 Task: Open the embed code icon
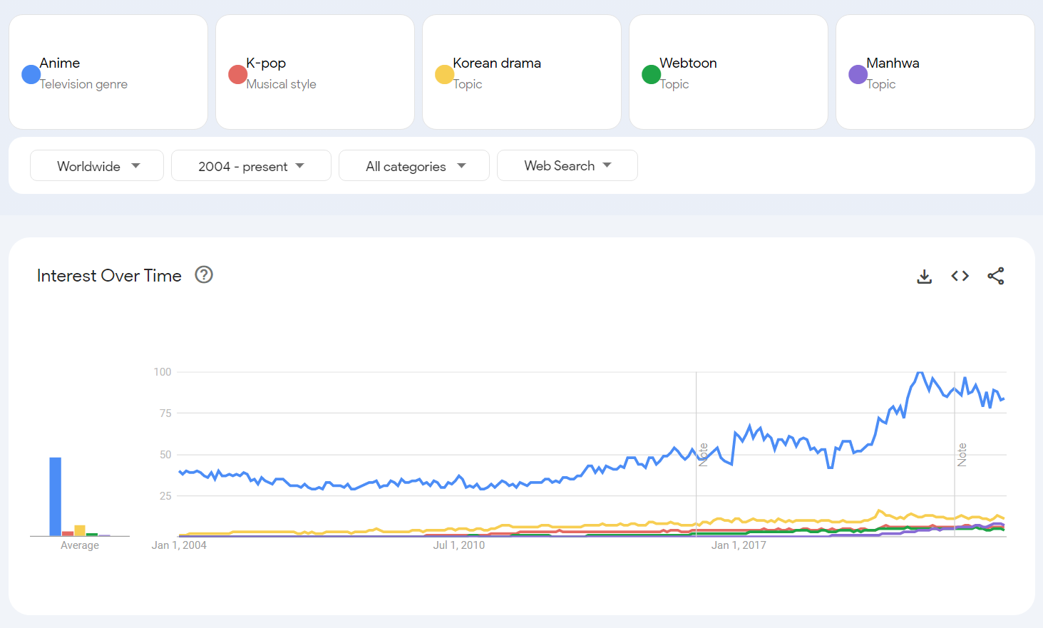[960, 276]
